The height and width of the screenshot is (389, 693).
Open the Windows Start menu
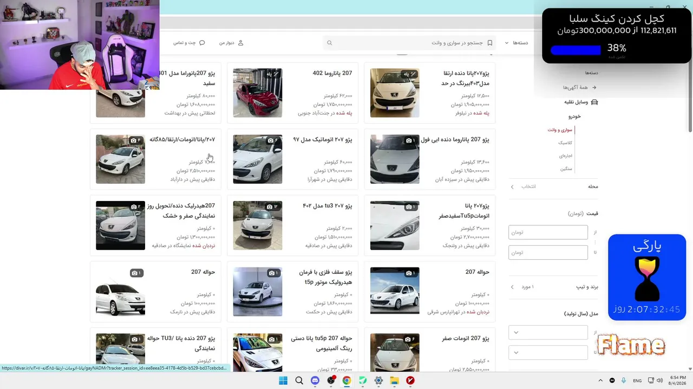(283, 380)
